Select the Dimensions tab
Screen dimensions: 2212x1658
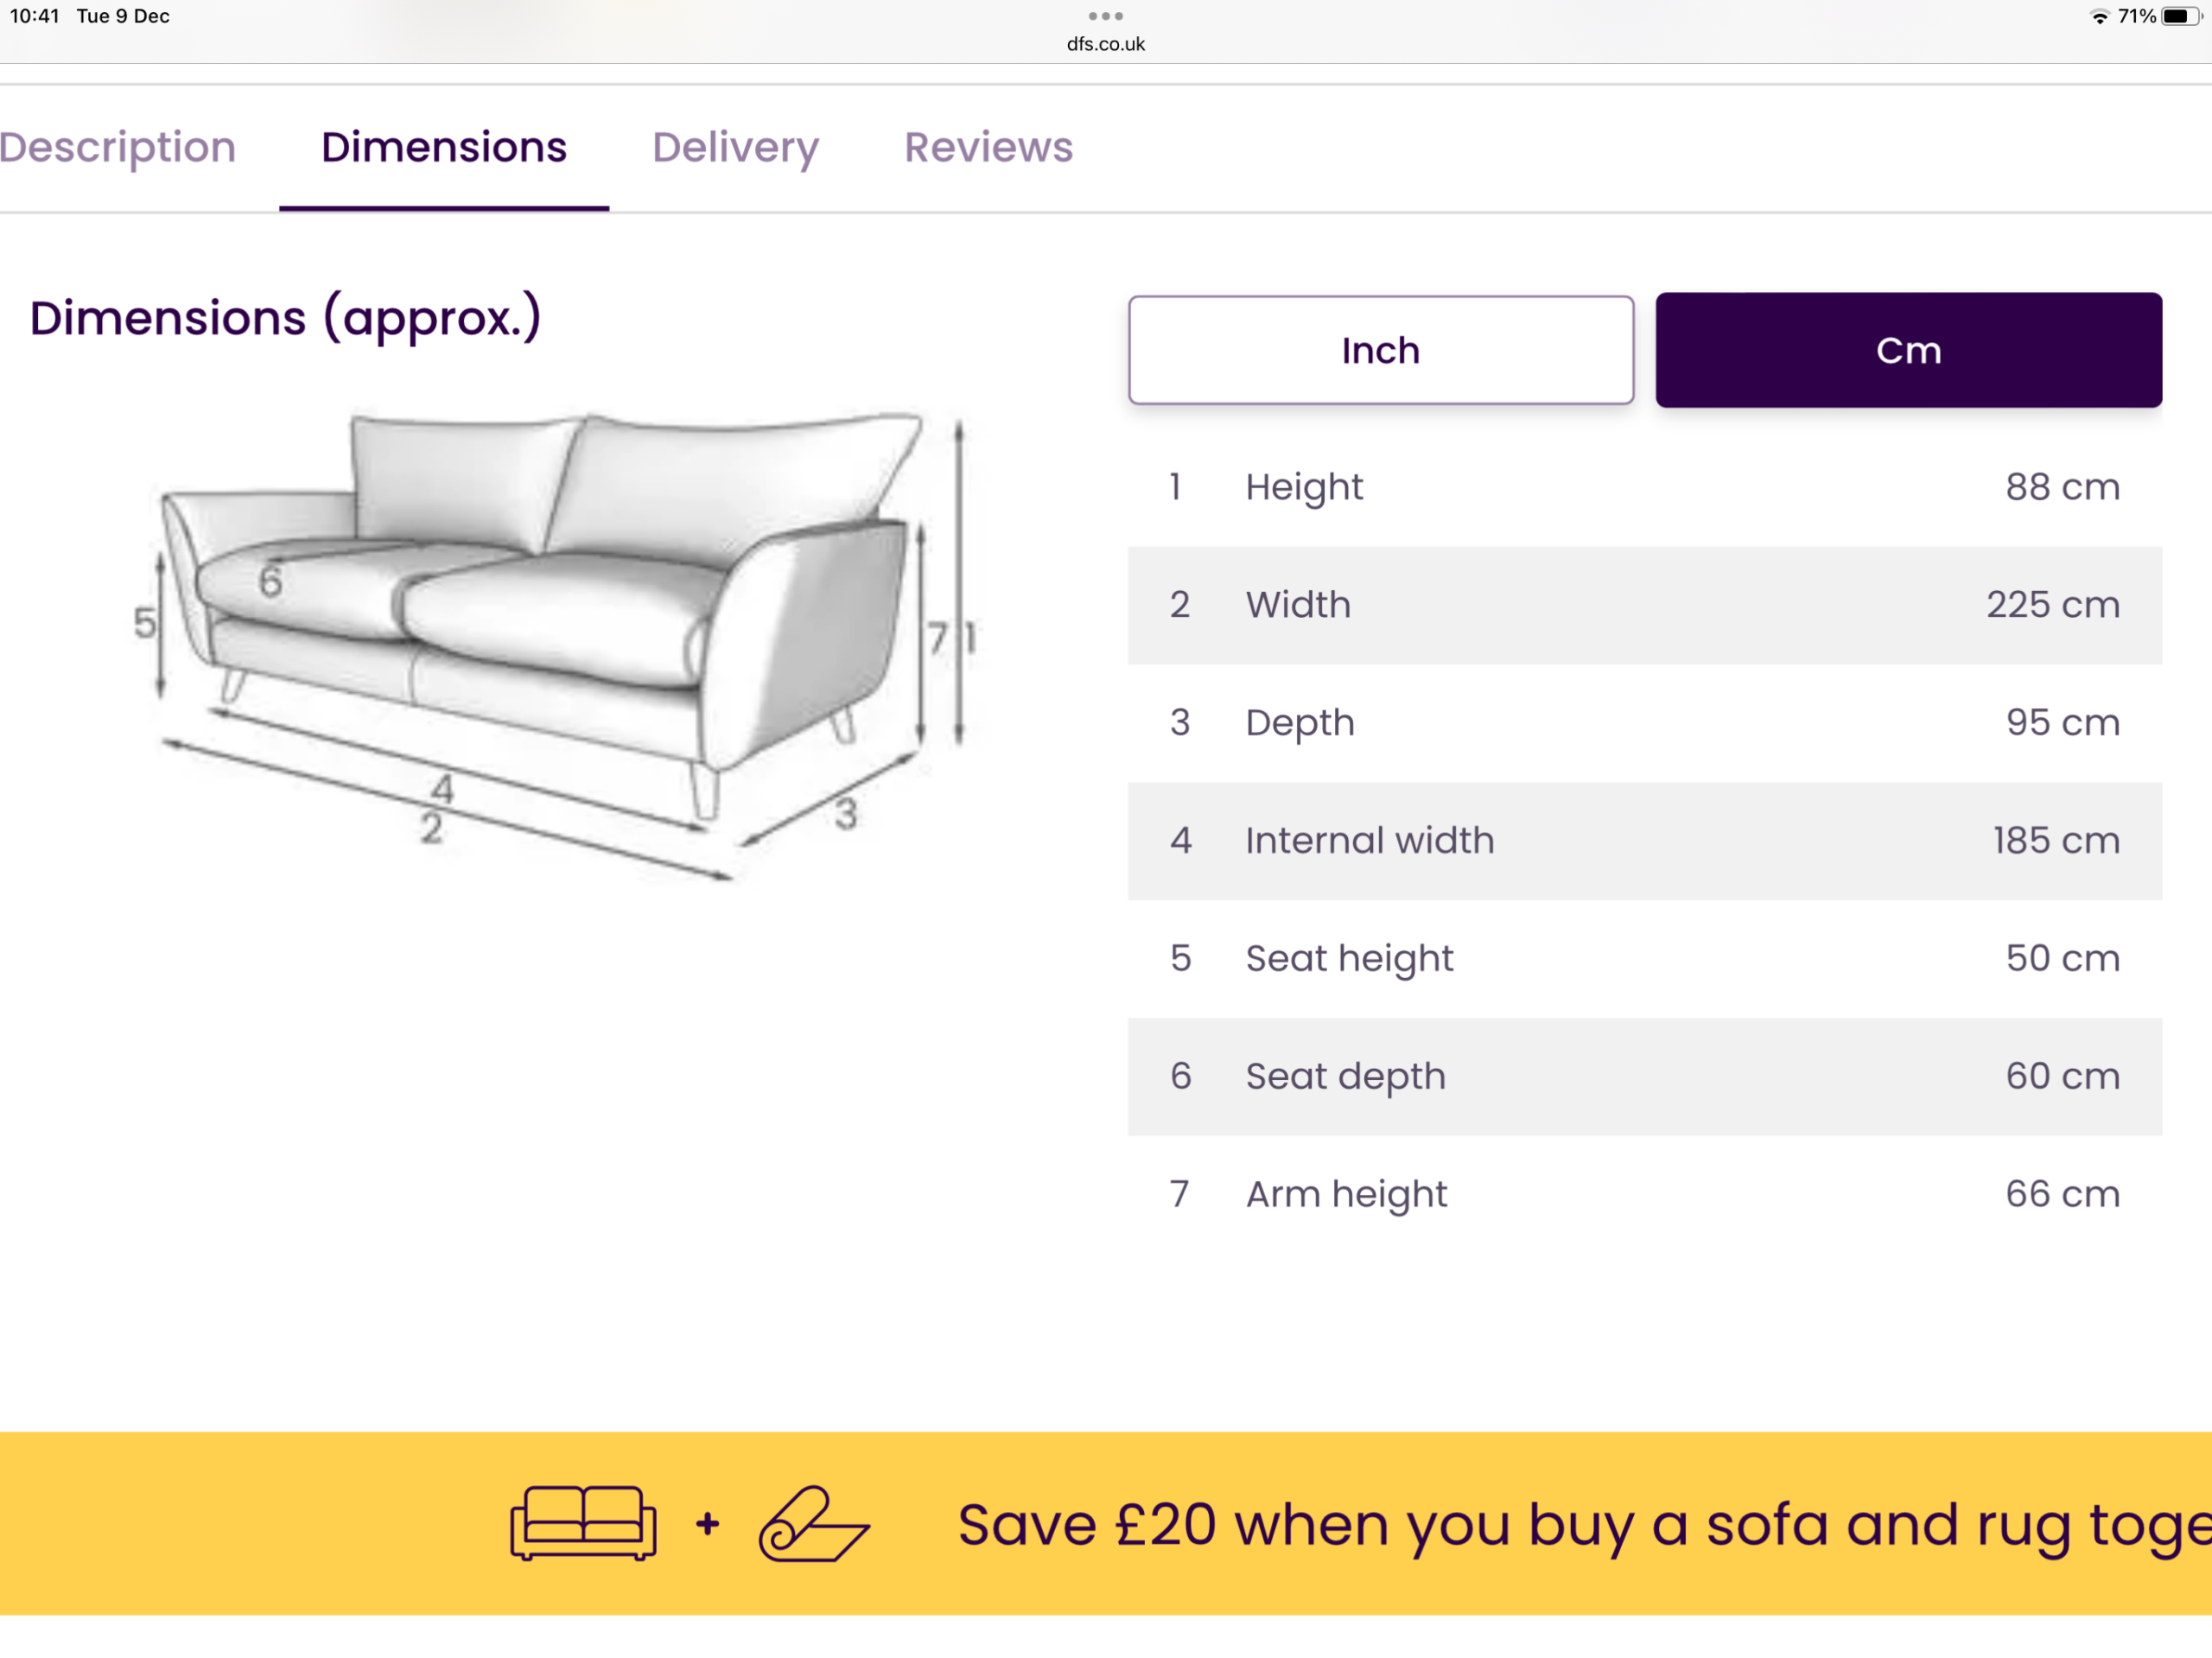coord(444,148)
